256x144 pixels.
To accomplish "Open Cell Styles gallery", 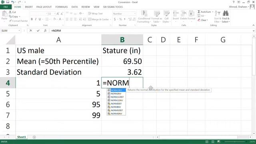I will (166, 17).
